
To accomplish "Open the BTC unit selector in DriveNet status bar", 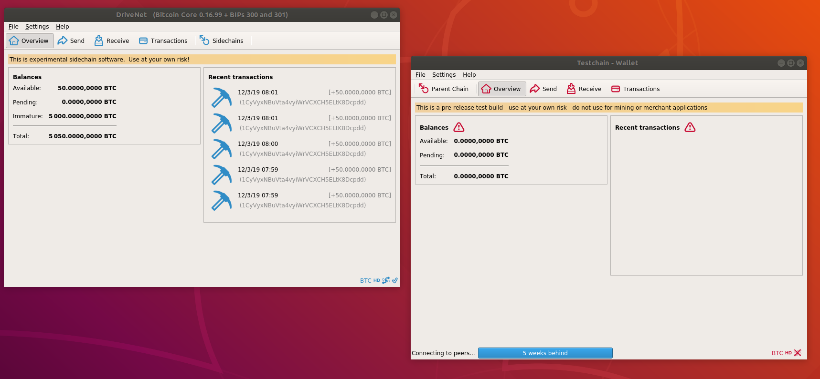I will [365, 280].
